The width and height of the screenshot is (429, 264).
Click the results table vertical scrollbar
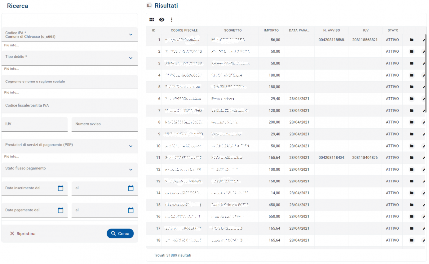[x=425, y=73]
